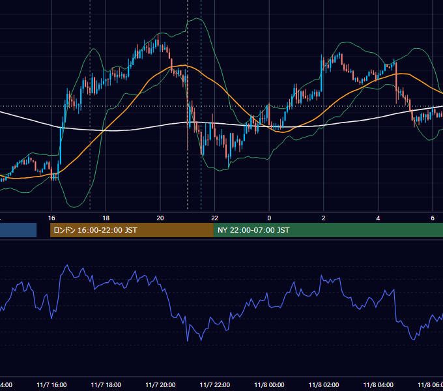Screen dimensions: 443x391
Task: Click the 11/7 16:00 label on lower axis
Action: [x=51, y=385]
